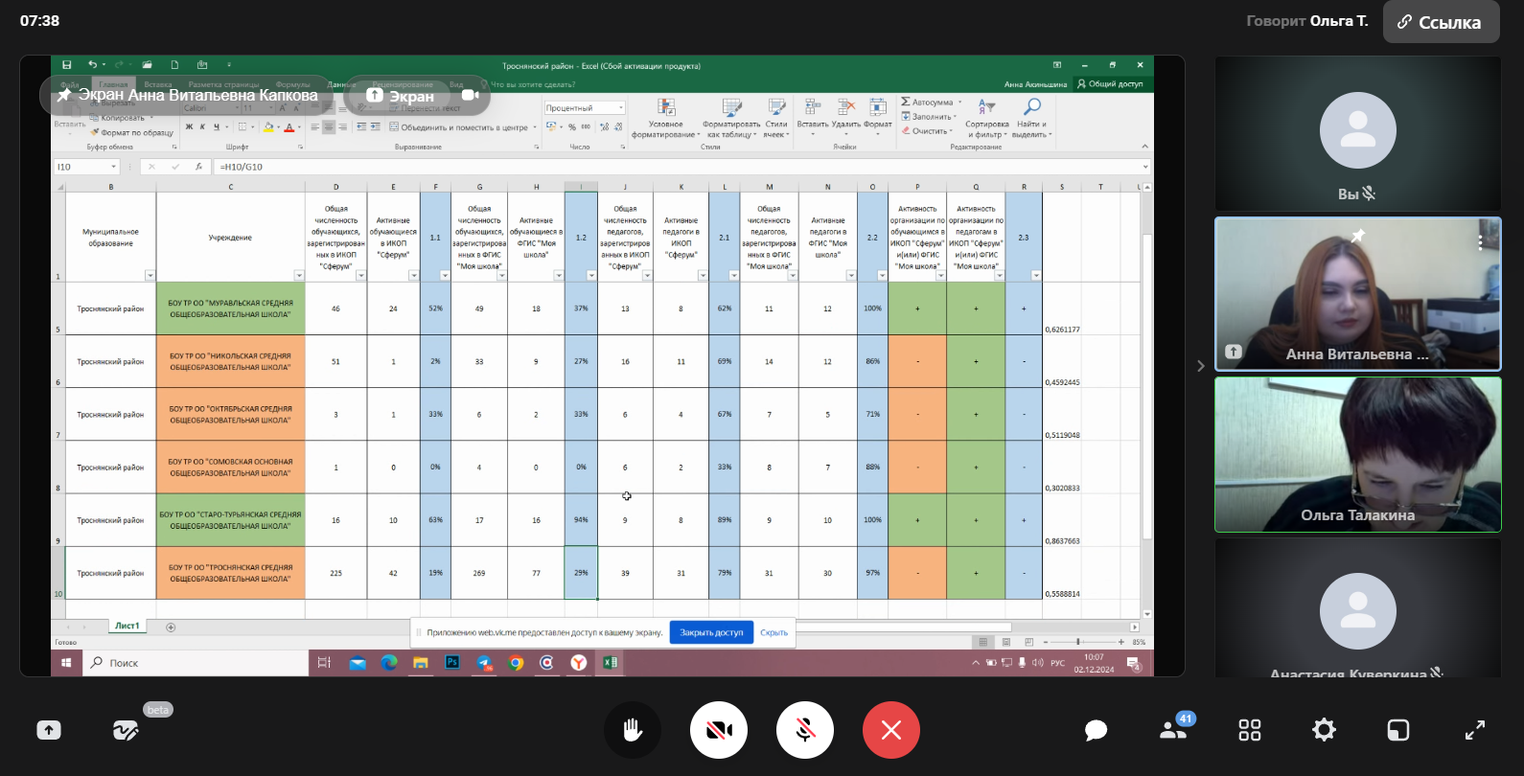Copy the call link with Ссылка
Viewport: 1524px width, 776px height.
1440,22
